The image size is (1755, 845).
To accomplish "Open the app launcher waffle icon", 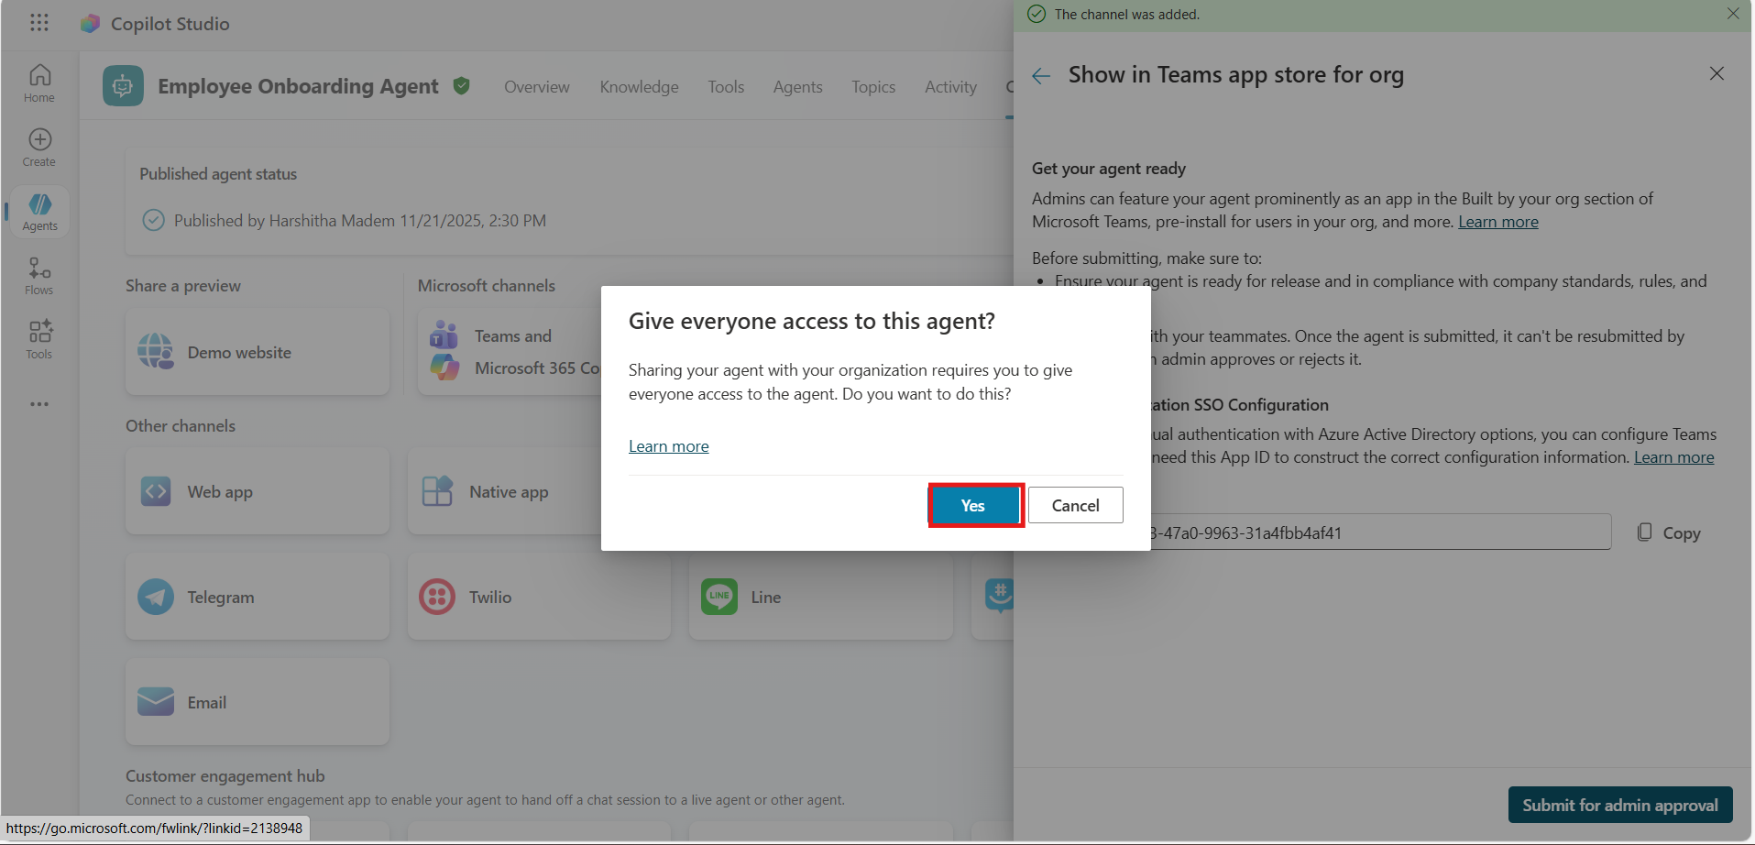I will 38,23.
